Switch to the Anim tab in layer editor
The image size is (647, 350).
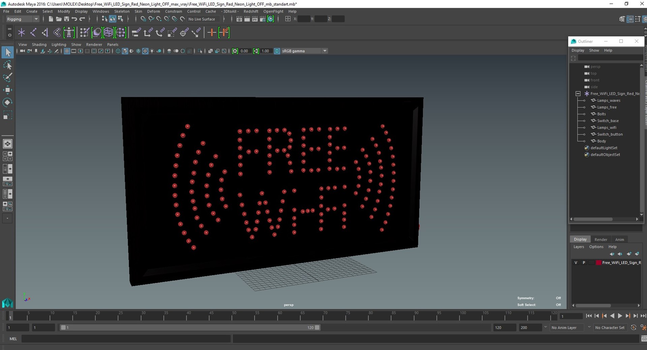pos(619,240)
